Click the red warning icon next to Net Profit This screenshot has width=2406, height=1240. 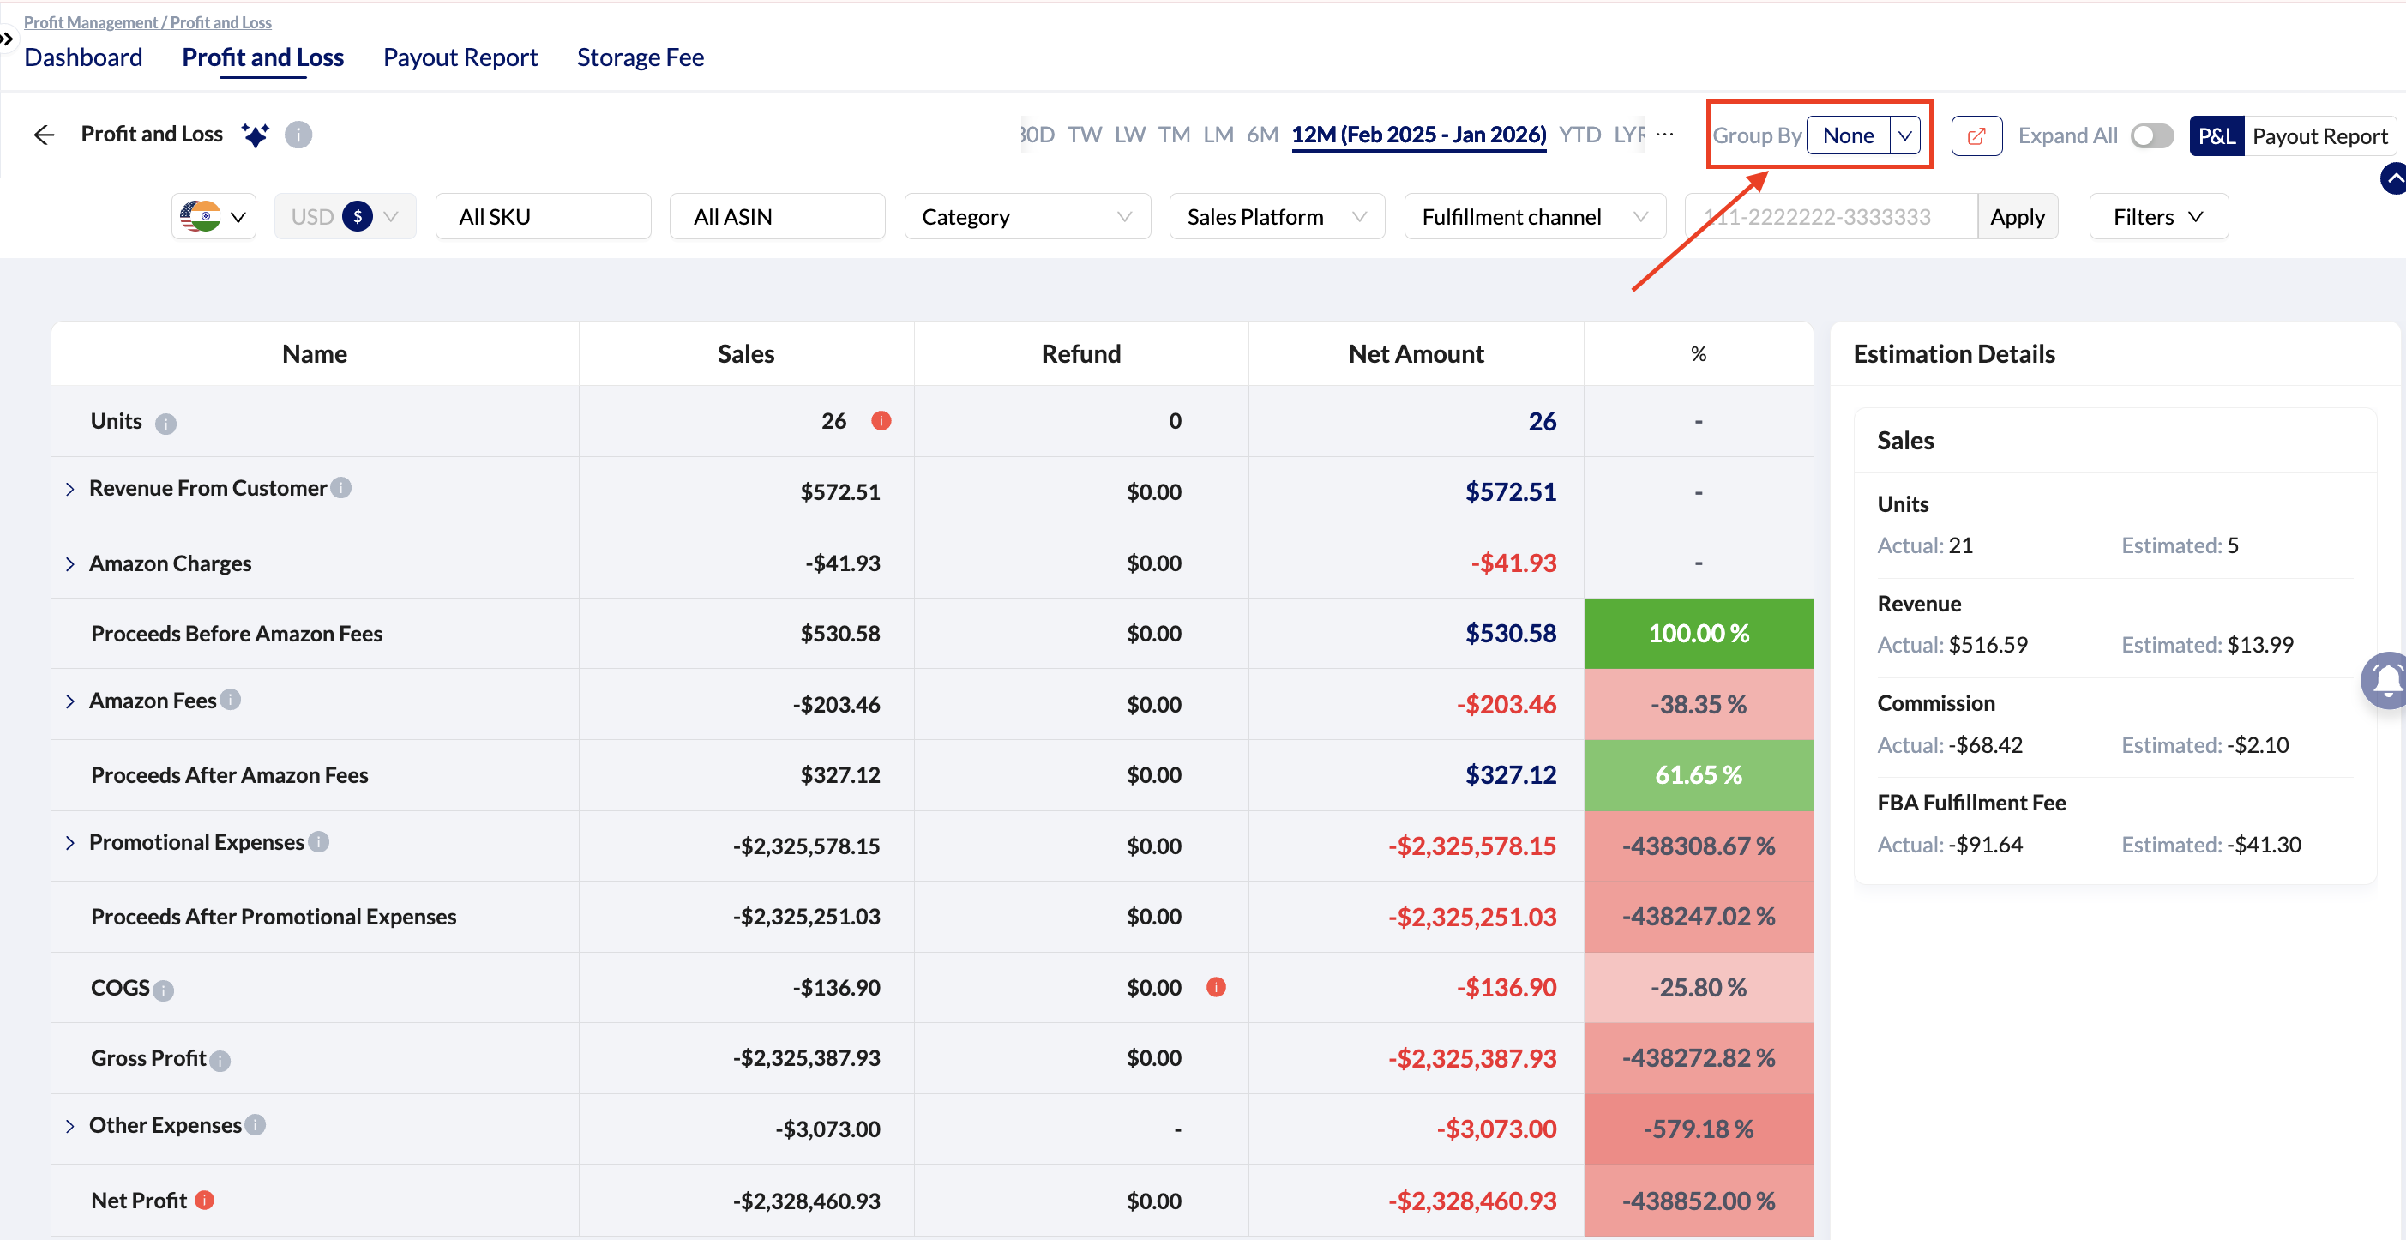point(205,1200)
